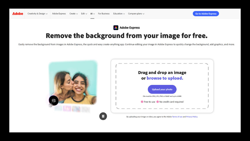Open the Create dropdown menu
This screenshot has height=141, width=250.
point(73,14)
